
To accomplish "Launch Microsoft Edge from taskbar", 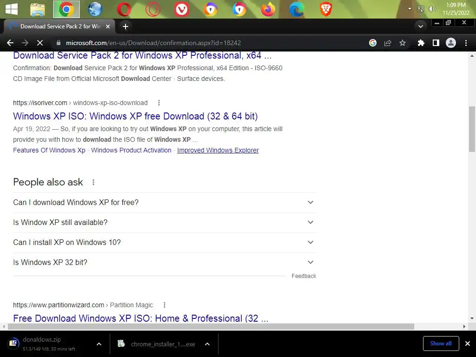I will click(297, 9).
